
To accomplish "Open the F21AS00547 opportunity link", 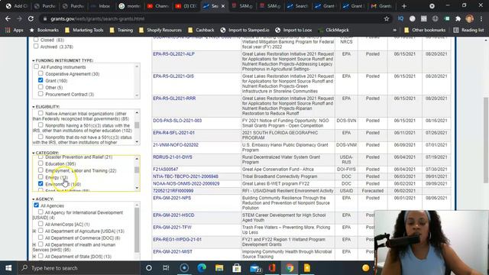I will (165, 170).
